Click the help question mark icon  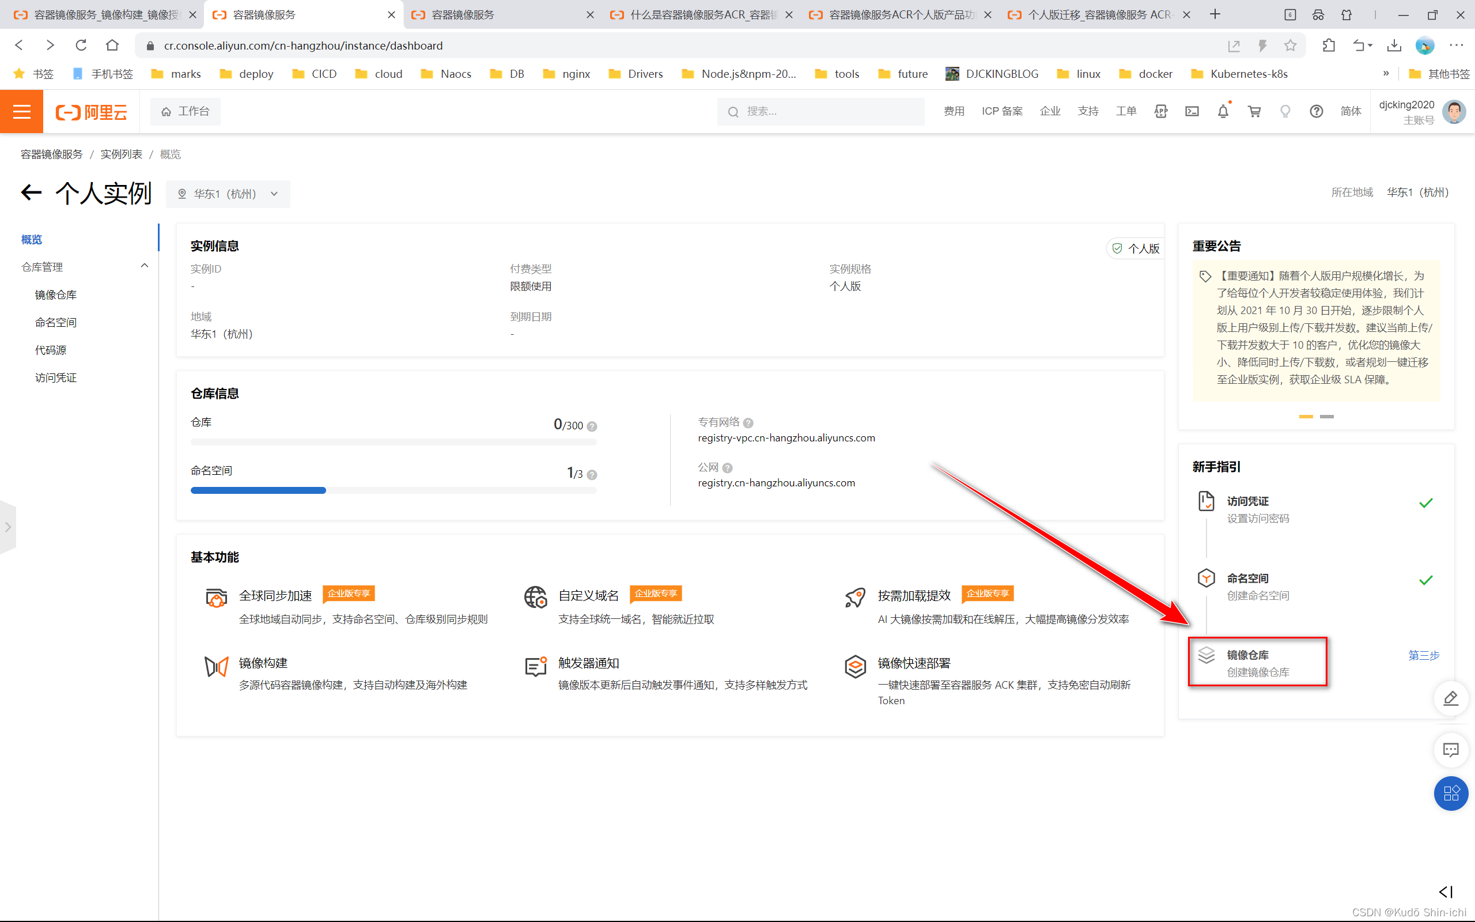[x=1316, y=112]
